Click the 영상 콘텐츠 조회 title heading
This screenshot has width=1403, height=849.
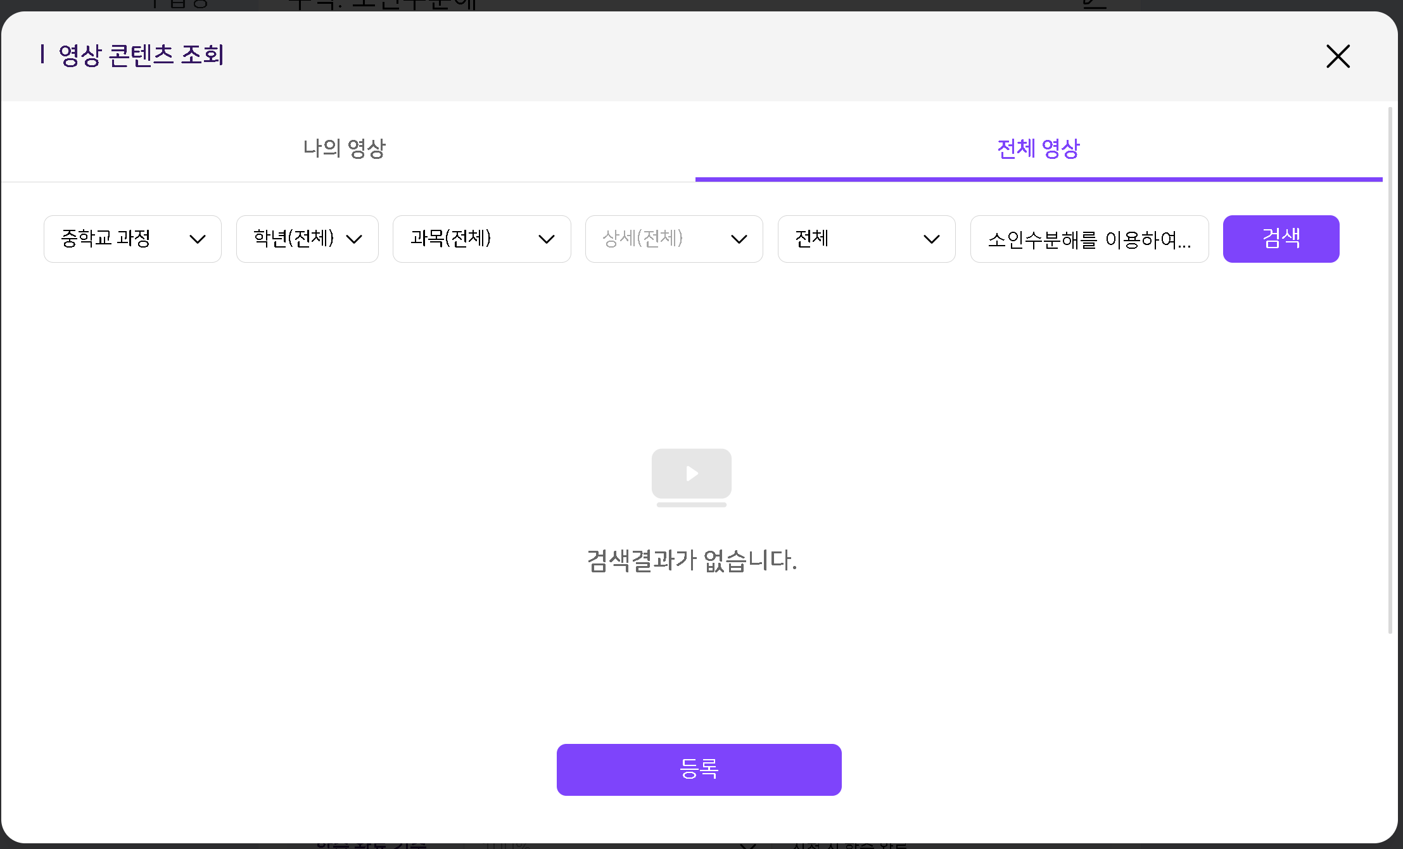point(141,56)
